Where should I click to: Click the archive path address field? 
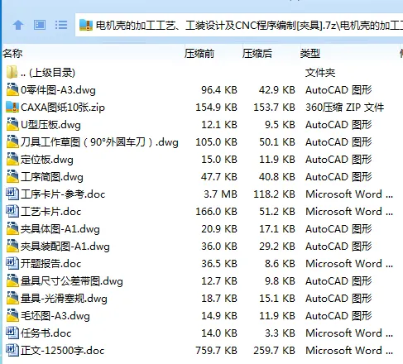click(239, 25)
